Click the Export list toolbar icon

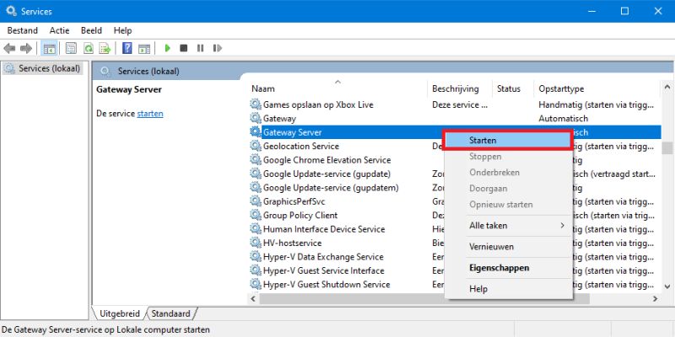point(105,49)
